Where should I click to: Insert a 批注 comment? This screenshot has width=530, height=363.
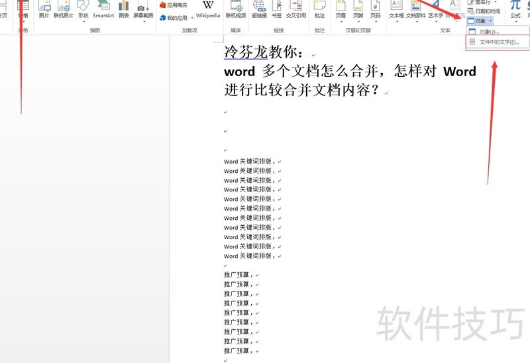pos(319,9)
